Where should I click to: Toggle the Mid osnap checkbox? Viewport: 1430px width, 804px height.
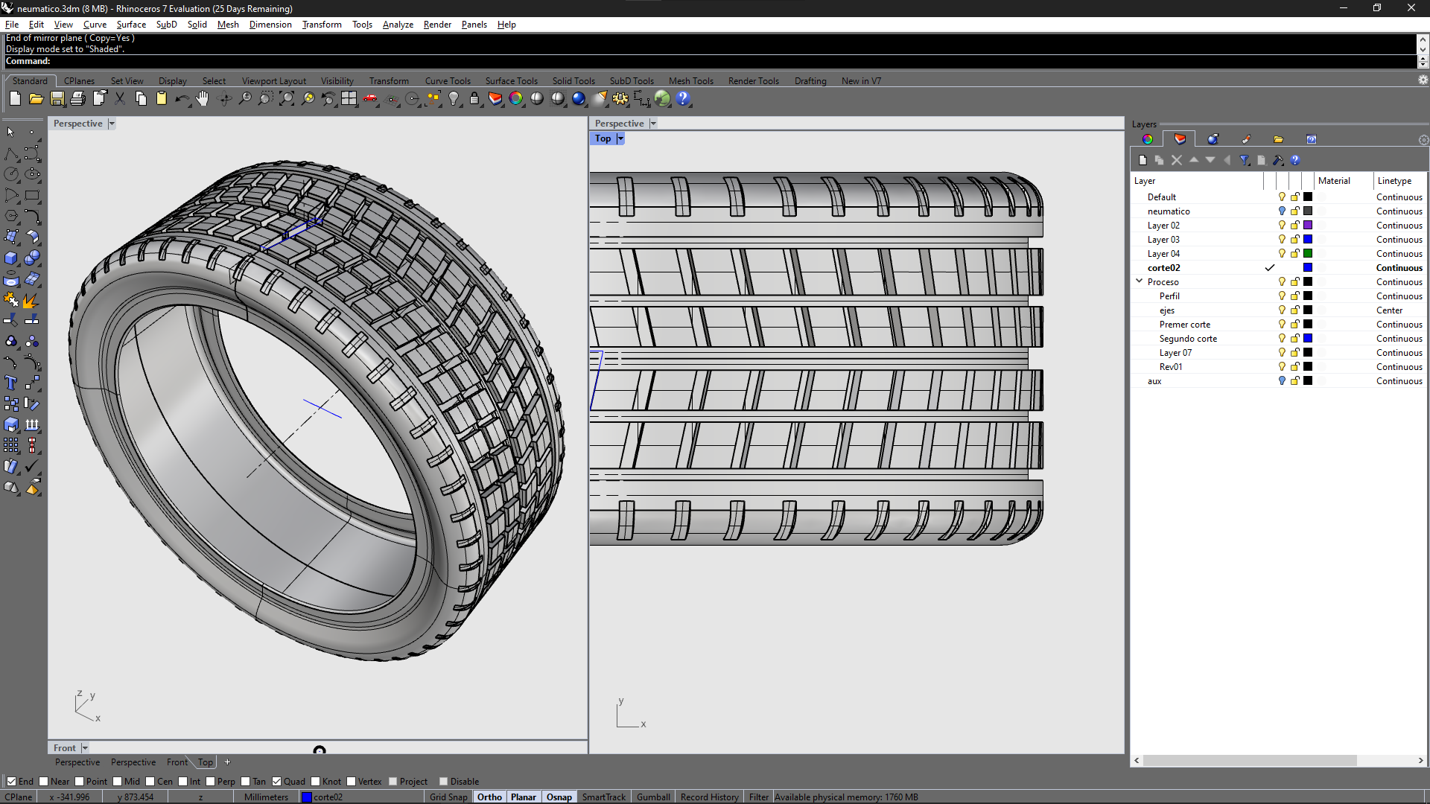pos(118,782)
